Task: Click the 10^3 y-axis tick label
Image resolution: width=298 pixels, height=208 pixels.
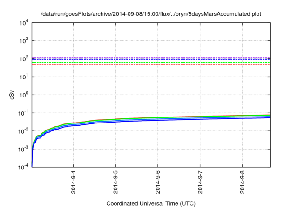Action: [x=24, y=41]
